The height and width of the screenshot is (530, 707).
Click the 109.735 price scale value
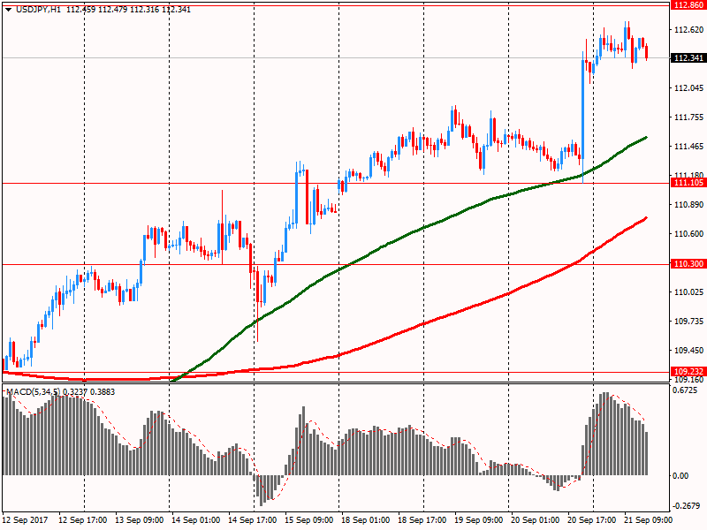688,321
